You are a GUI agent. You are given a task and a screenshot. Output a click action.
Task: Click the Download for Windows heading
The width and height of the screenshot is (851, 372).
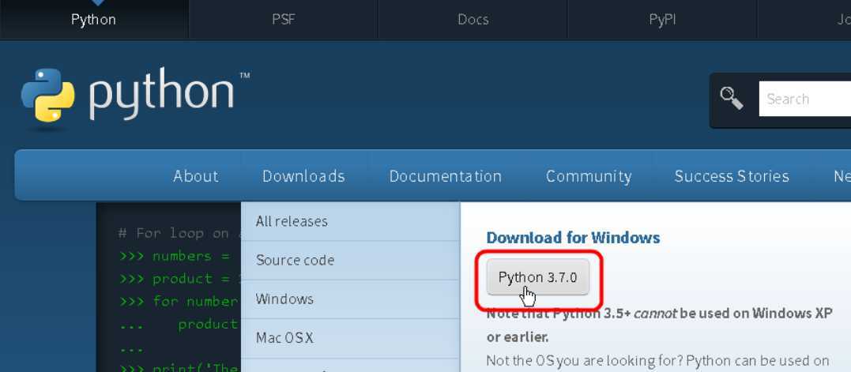pyautogui.click(x=573, y=238)
